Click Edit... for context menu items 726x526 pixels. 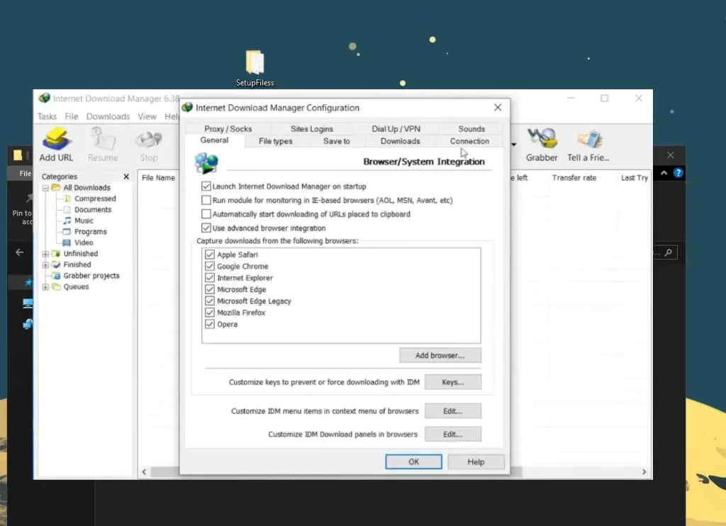pos(453,410)
